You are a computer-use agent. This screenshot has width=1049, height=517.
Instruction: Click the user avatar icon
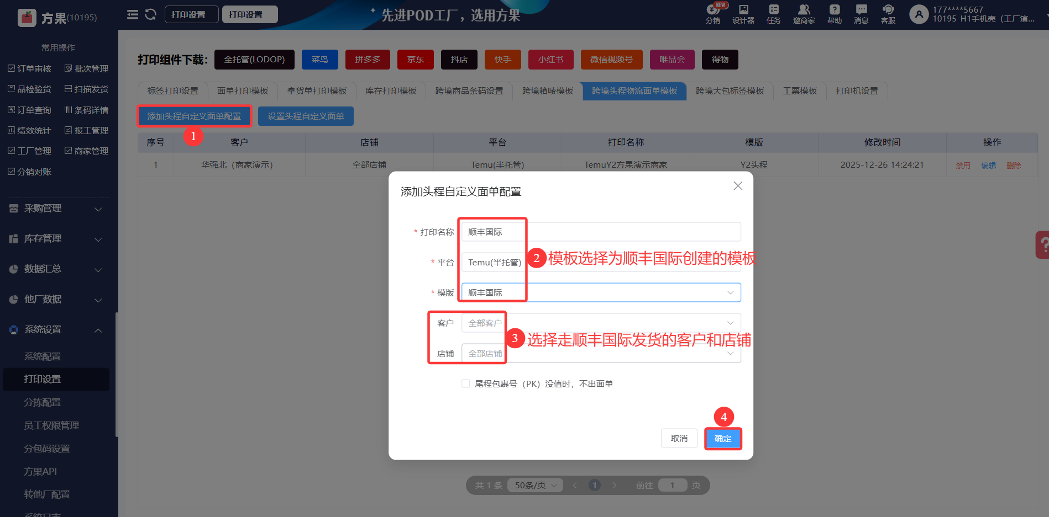click(919, 14)
